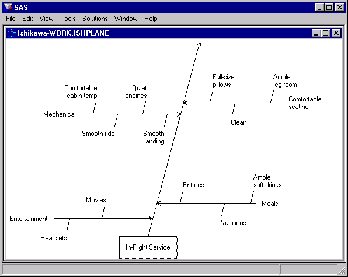Click the Ample leg room stem label
This screenshot has width=348, height=277.
click(x=285, y=80)
